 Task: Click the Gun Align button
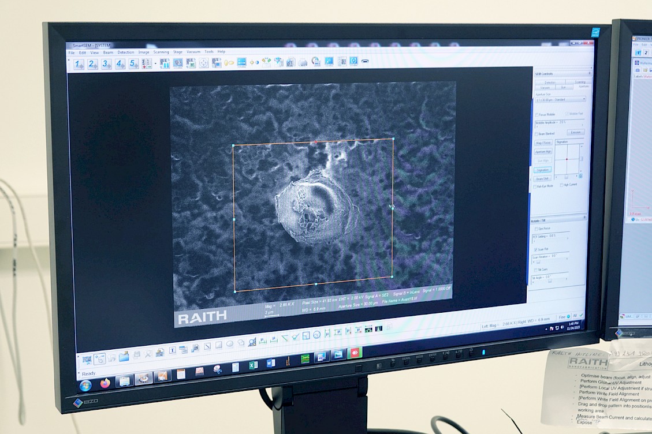tap(542, 160)
